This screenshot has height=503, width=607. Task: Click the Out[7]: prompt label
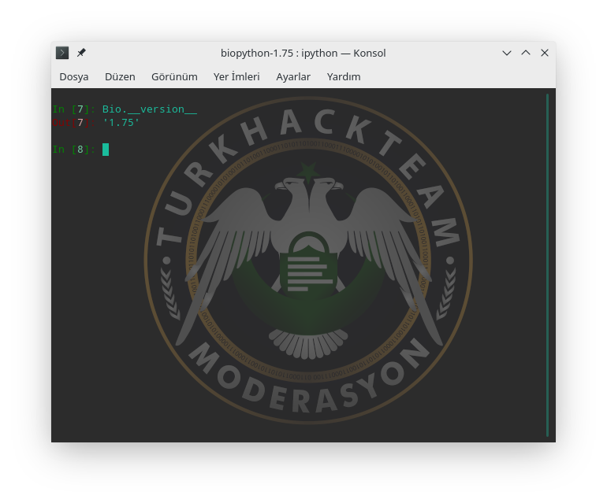pos(74,123)
